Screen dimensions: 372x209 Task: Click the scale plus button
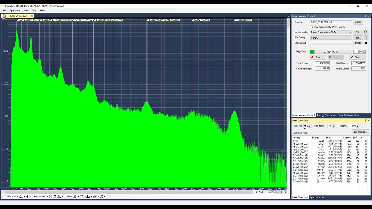click(x=282, y=192)
